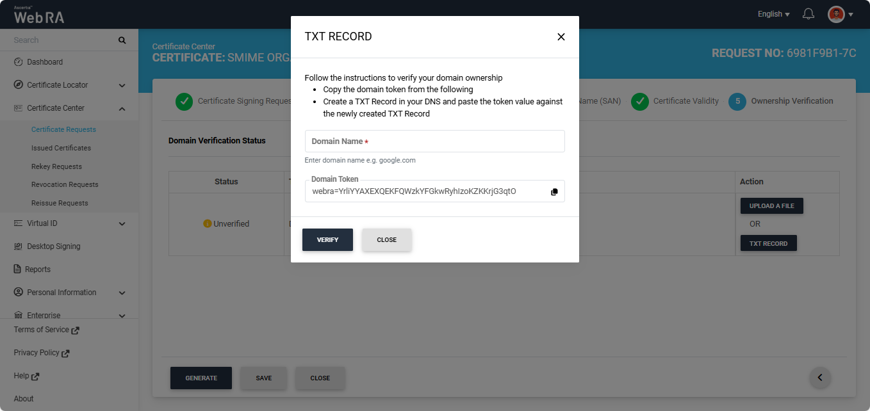Open notifications via the bell icon
The width and height of the screenshot is (870, 411).
coord(808,14)
